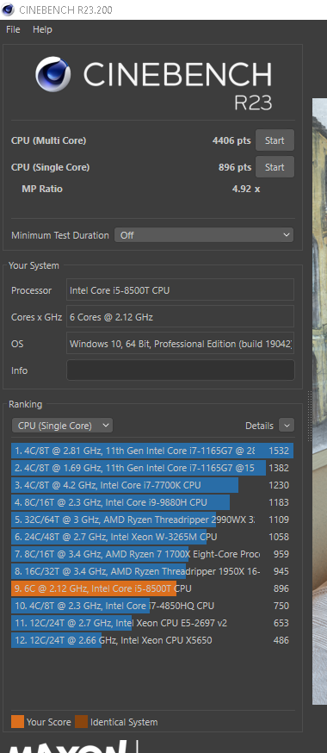Select the Intel Core i7-7700K ranking row

coord(152,486)
